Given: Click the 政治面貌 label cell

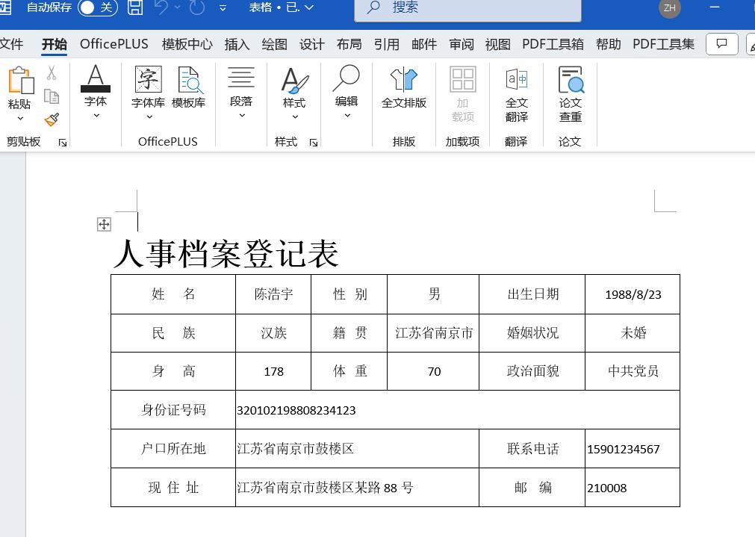Looking at the screenshot, I should pos(532,371).
